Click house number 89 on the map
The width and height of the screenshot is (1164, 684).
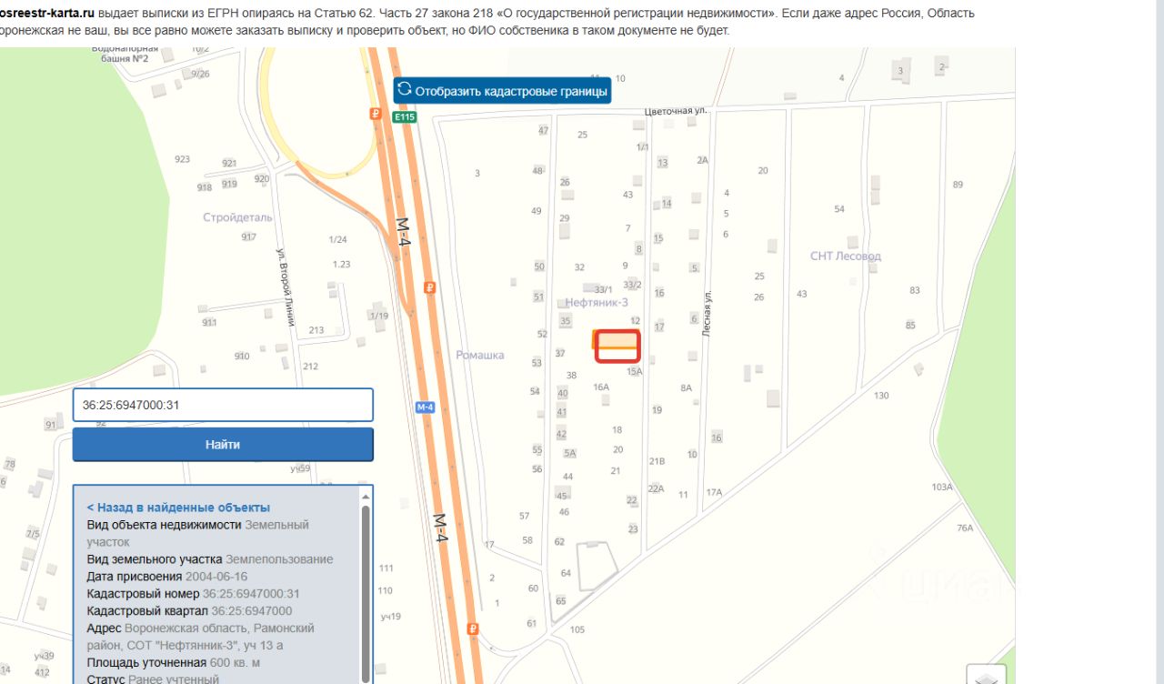[958, 185]
